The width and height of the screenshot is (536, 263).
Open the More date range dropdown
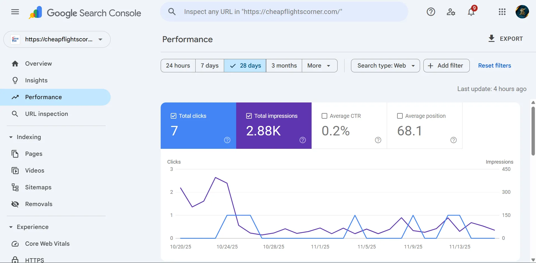(x=319, y=66)
